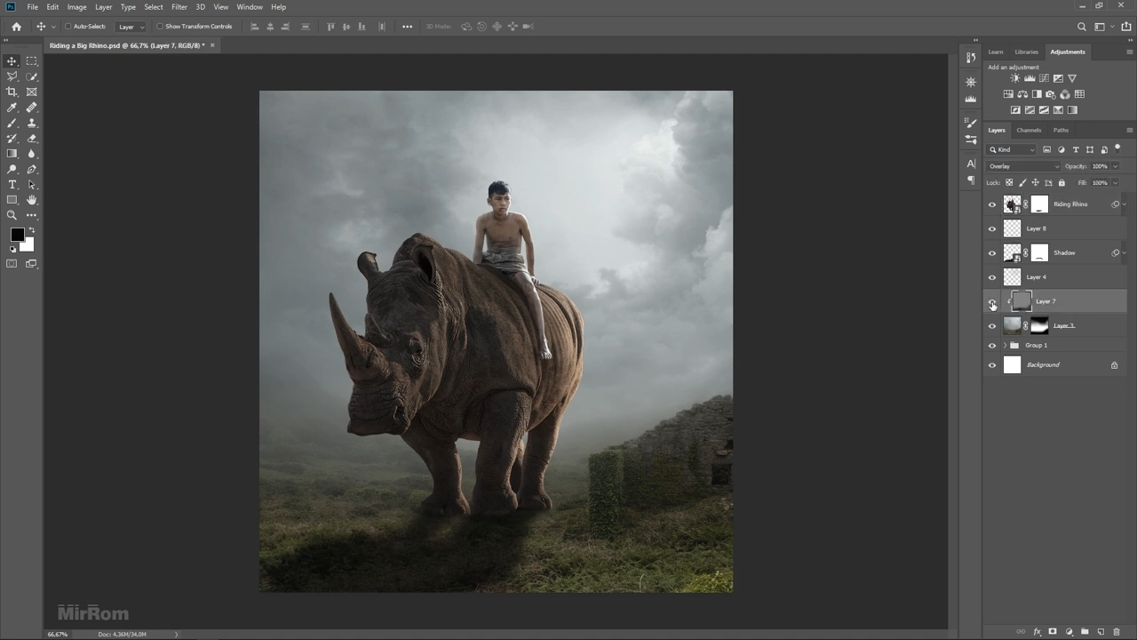Image resolution: width=1137 pixels, height=640 pixels.
Task: Open the Filter menu
Action: pyautogui.click(x=179, y=7)
